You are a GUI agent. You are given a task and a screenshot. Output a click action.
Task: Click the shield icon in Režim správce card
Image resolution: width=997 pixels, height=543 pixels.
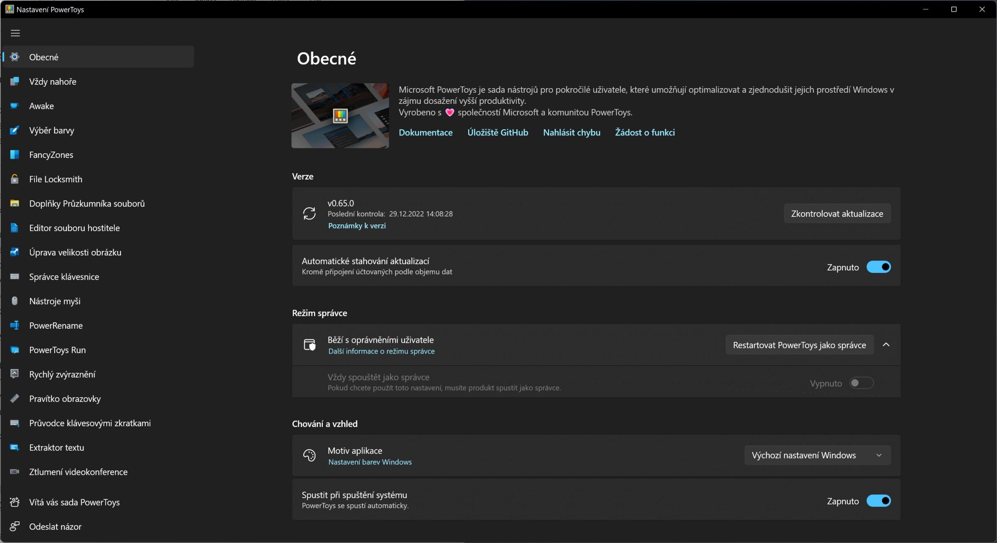point(309,345)
